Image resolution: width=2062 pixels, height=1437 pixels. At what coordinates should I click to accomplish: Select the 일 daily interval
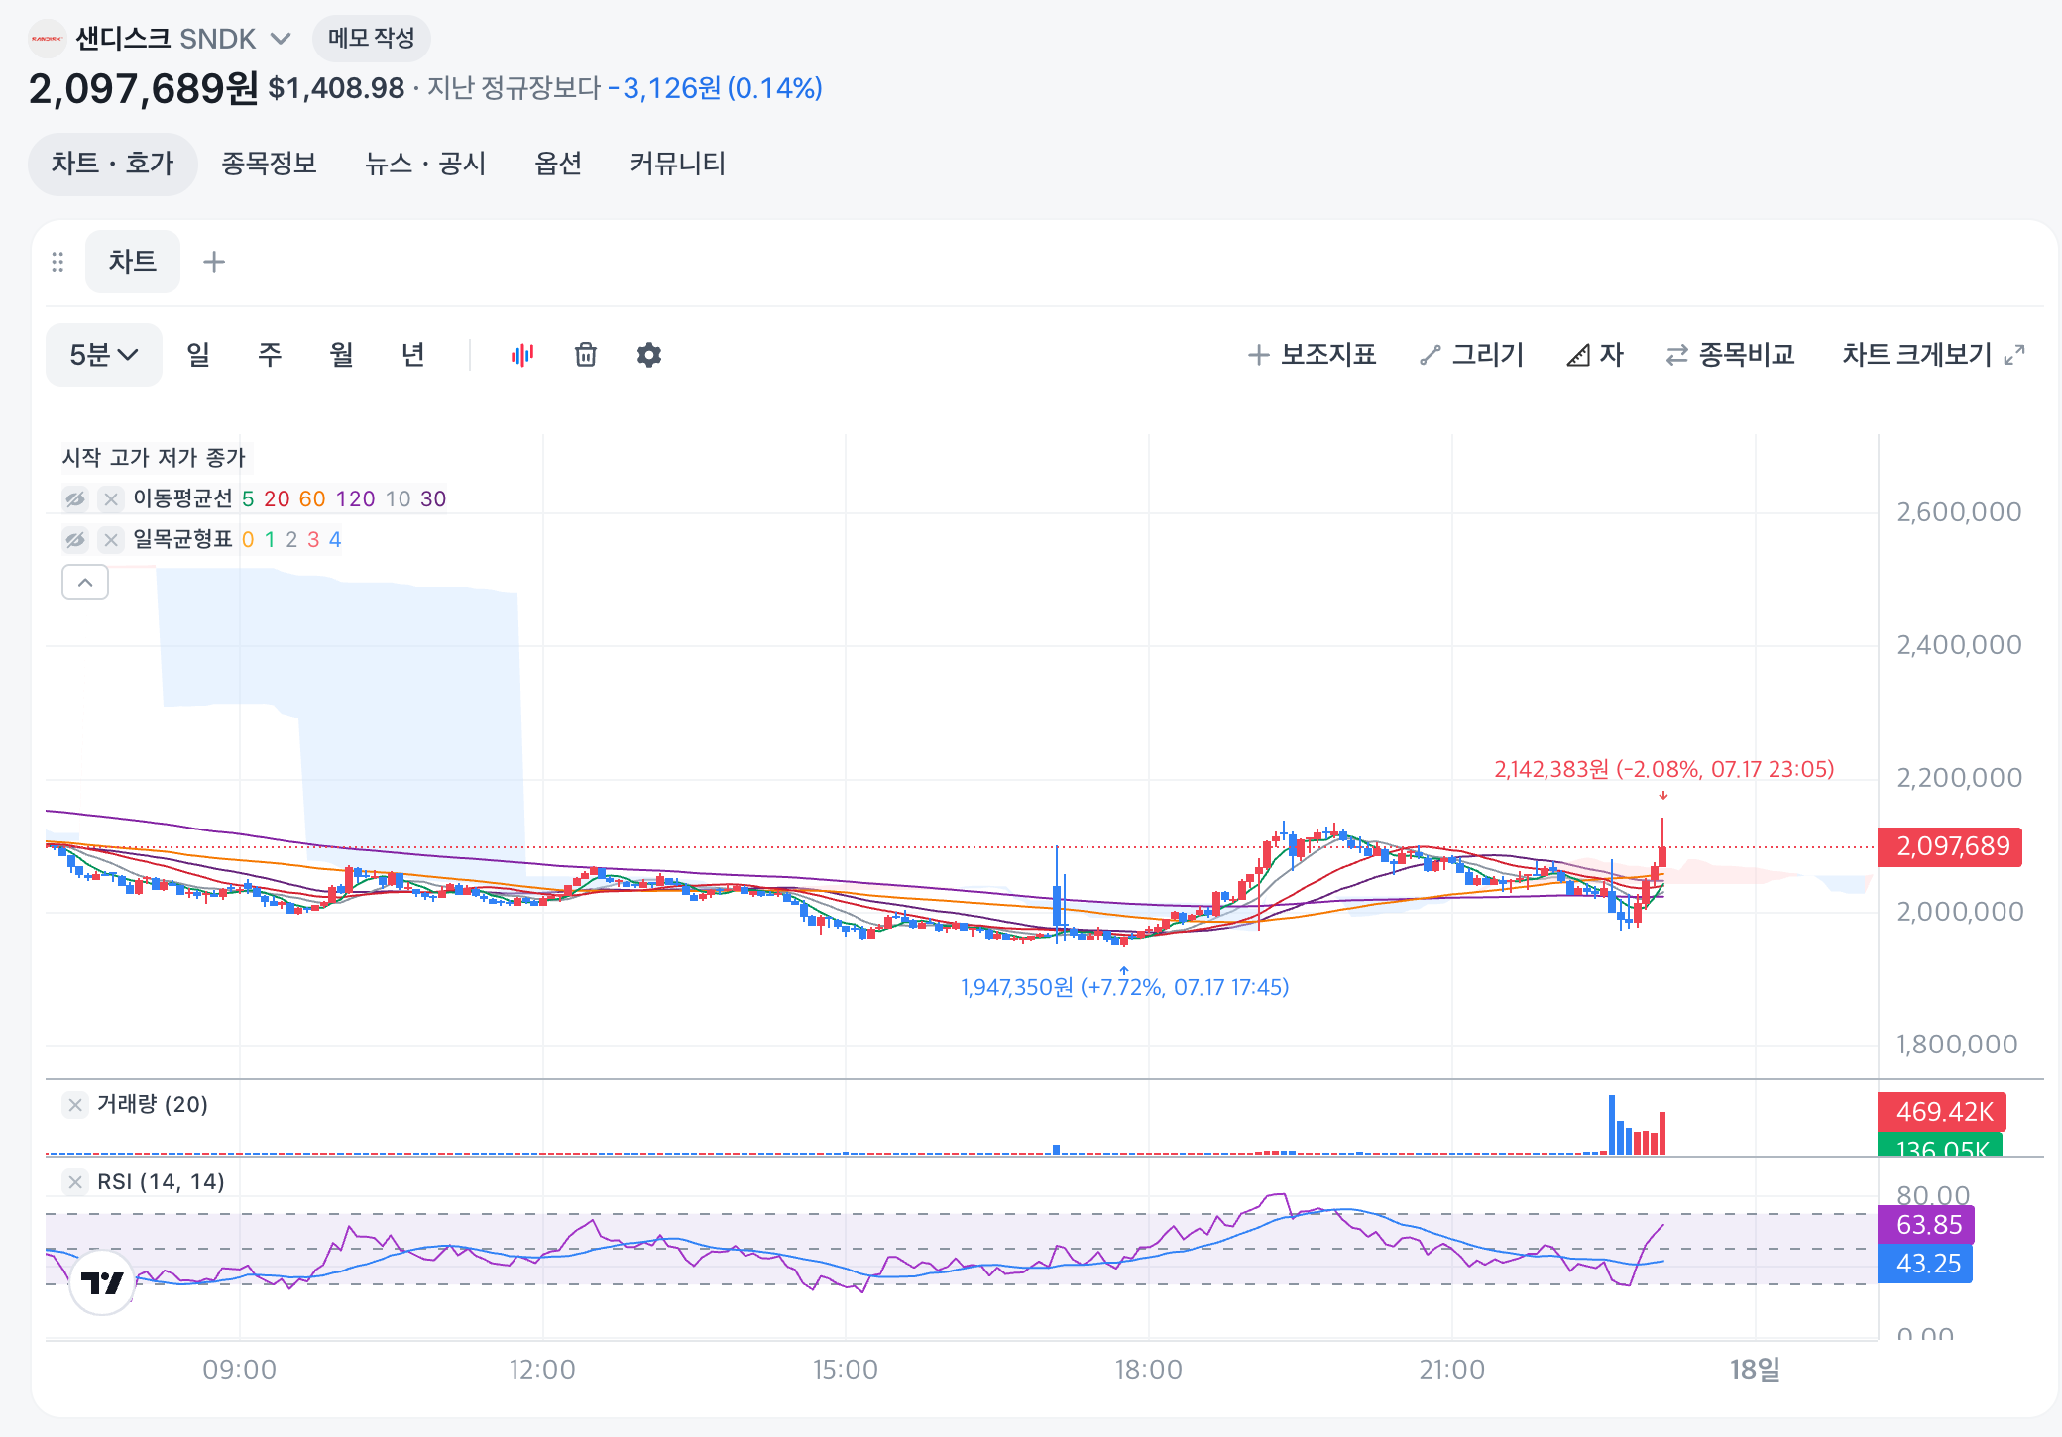tap(198, 355)
